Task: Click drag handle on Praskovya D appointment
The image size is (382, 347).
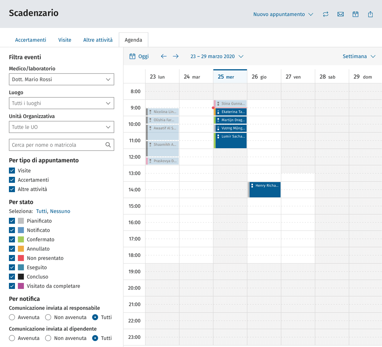Action: point(150,161)
